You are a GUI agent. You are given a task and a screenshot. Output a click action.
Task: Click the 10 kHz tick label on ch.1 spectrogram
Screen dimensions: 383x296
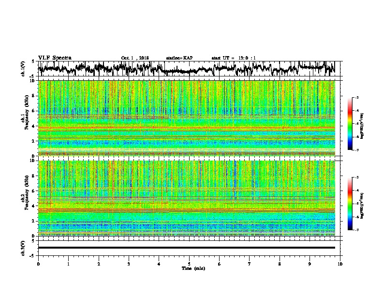[x=32, y=81]
